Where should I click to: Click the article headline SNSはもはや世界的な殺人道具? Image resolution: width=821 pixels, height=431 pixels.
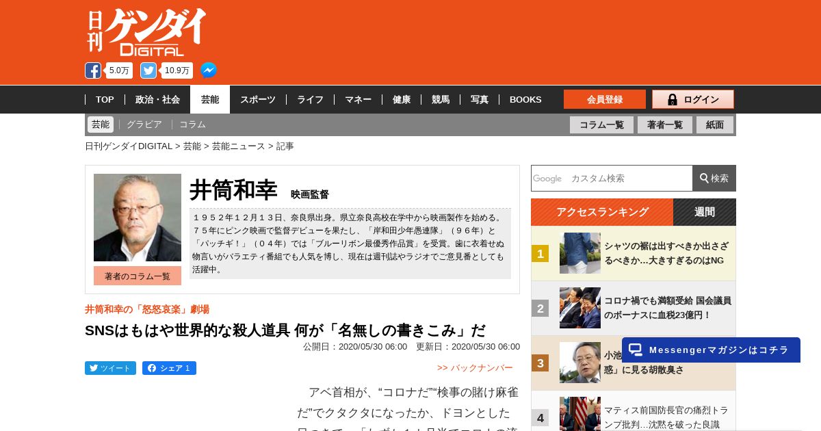(x=285, y=330)
